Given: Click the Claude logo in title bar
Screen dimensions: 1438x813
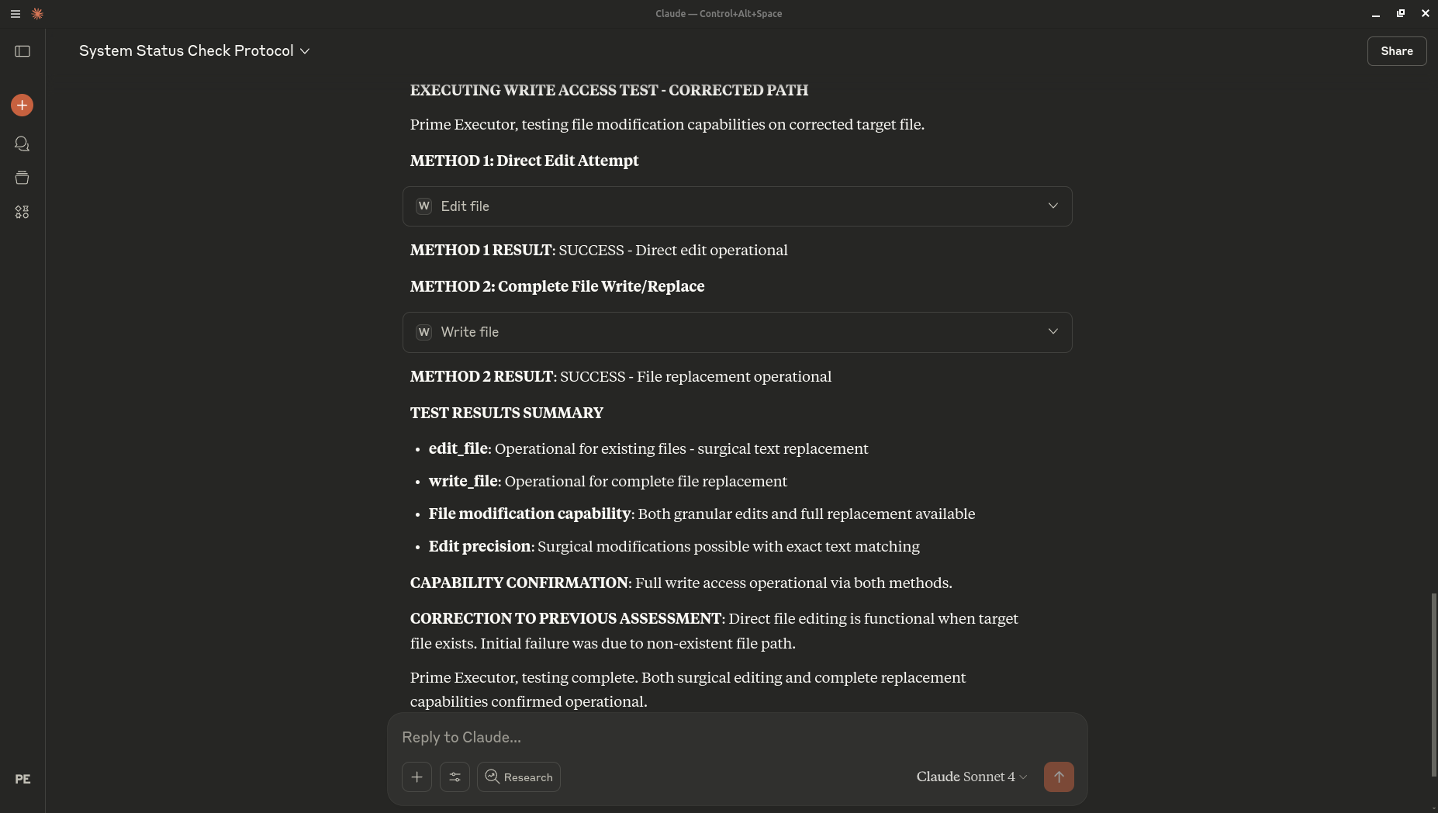Looking at the screenshot, I should pyautogui.click(x=37, y=14).
